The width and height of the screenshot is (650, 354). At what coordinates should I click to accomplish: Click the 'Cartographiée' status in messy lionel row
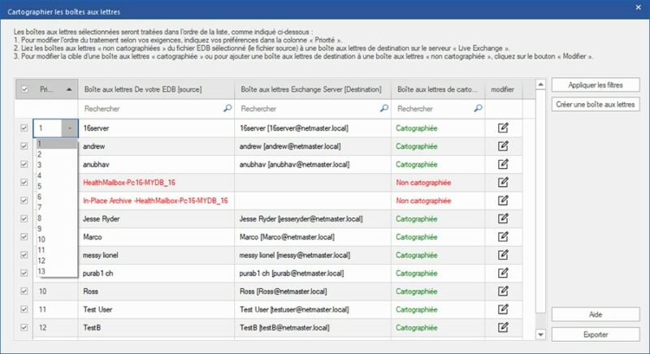tap(417, 255)
